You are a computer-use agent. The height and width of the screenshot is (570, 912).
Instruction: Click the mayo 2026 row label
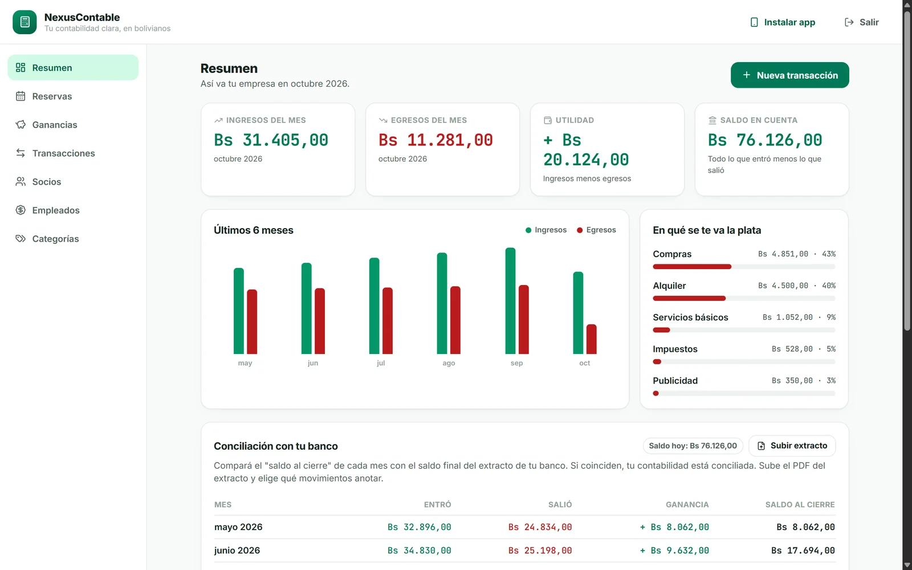pyautogui.click(x=238, y=527)
